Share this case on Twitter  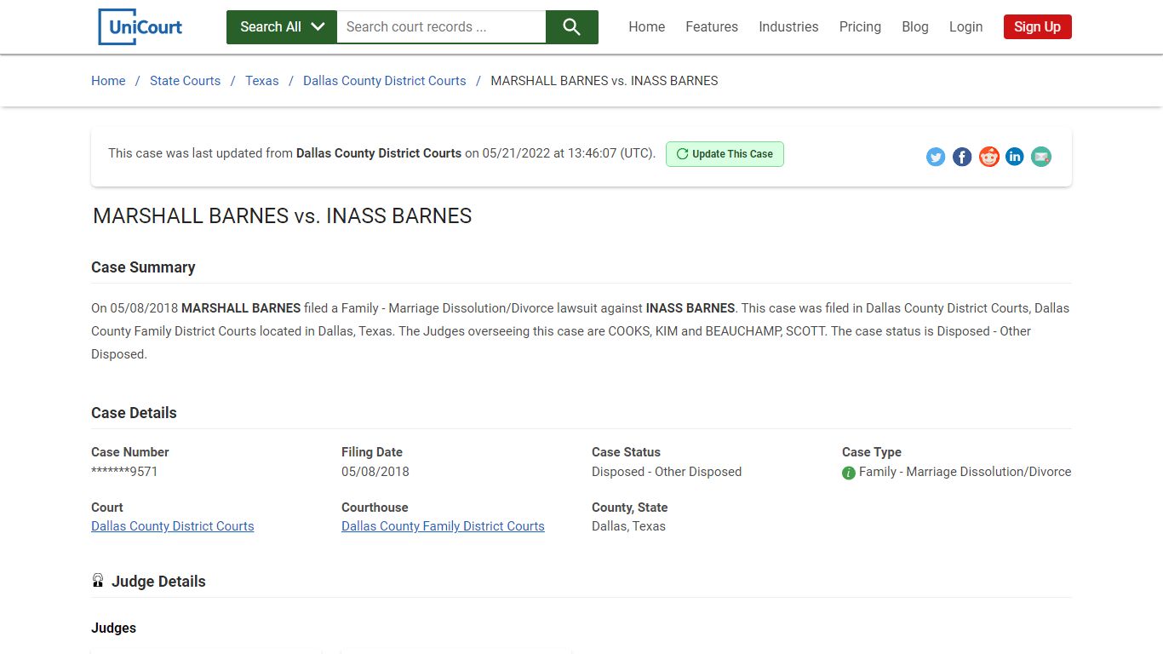pyautogui.click(x=936, y=157)
